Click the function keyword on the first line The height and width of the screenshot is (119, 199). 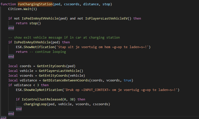click(8, 4)
